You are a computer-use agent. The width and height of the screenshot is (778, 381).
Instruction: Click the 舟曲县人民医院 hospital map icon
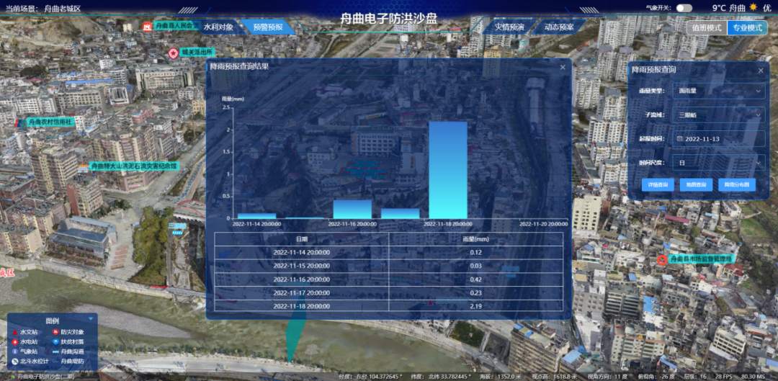pyautogui.click(x=148, y=26)
